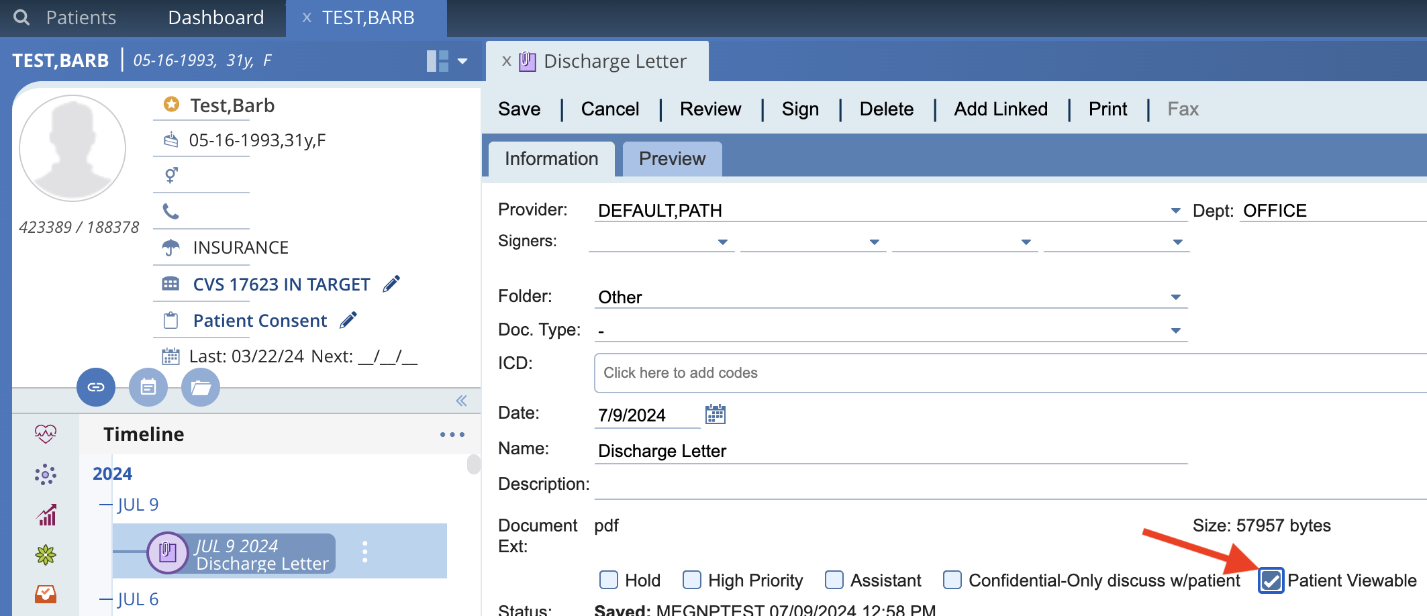Switch to the Dashboard tab
Viewport: 1427px width, 616px height.
tap(216, 17)
